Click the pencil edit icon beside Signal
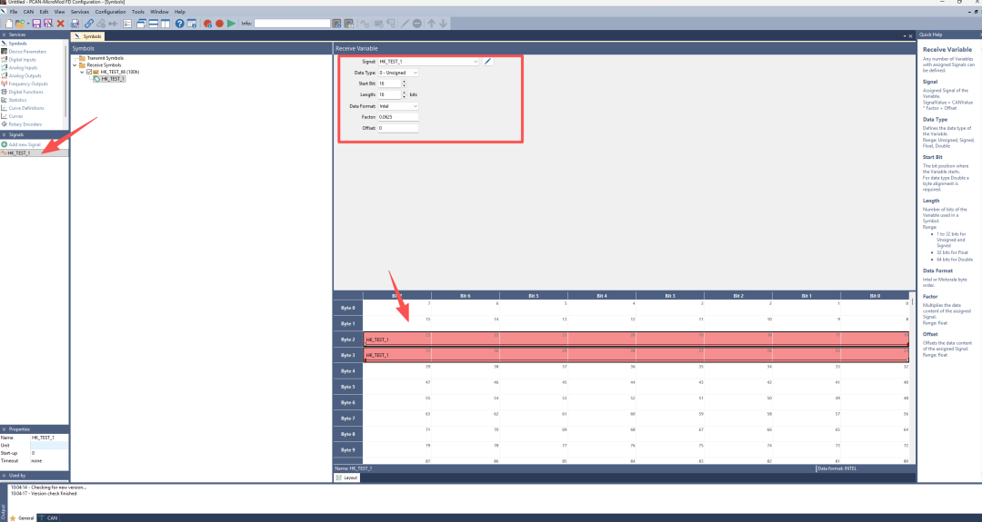The image size is (982, 522). pos(487,61)
